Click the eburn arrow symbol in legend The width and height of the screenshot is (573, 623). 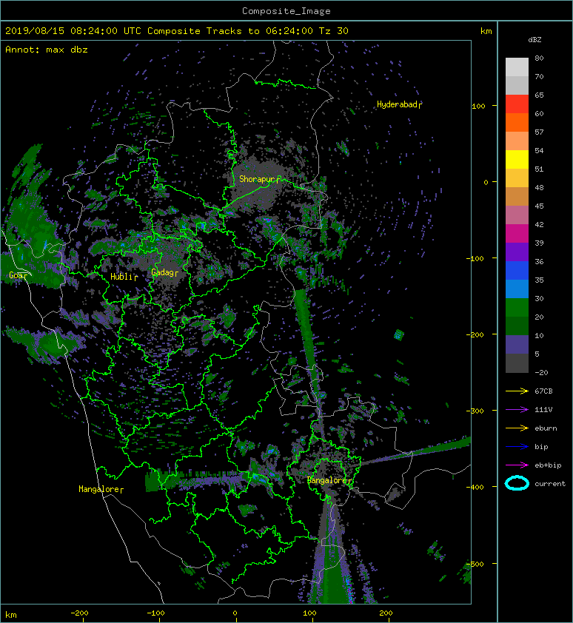(517, 428)
